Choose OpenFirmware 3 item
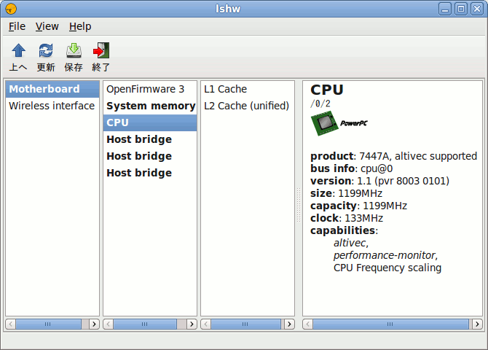 (146, 89)
